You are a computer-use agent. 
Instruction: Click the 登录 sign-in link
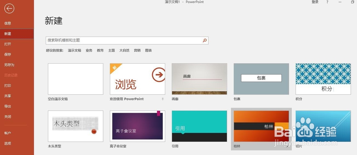pyautogui.click(x=315, y=2)
